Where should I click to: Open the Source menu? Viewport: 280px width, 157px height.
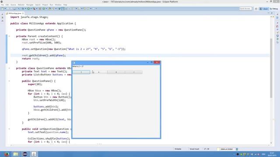13,5
